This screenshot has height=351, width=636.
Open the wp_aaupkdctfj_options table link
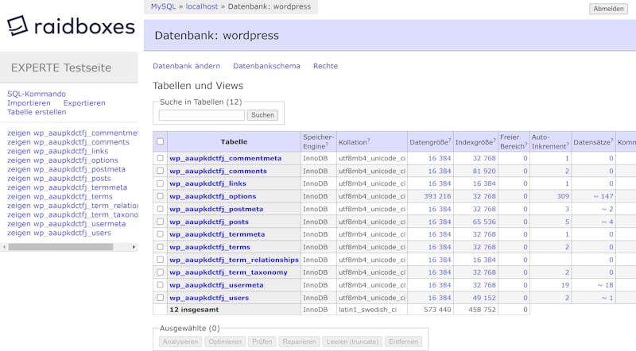(x=213, y=196)
